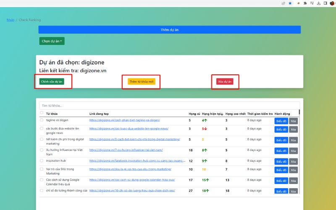
Task: Click Xóa for Vai trò của SKU row
Action: pos(293,170)
